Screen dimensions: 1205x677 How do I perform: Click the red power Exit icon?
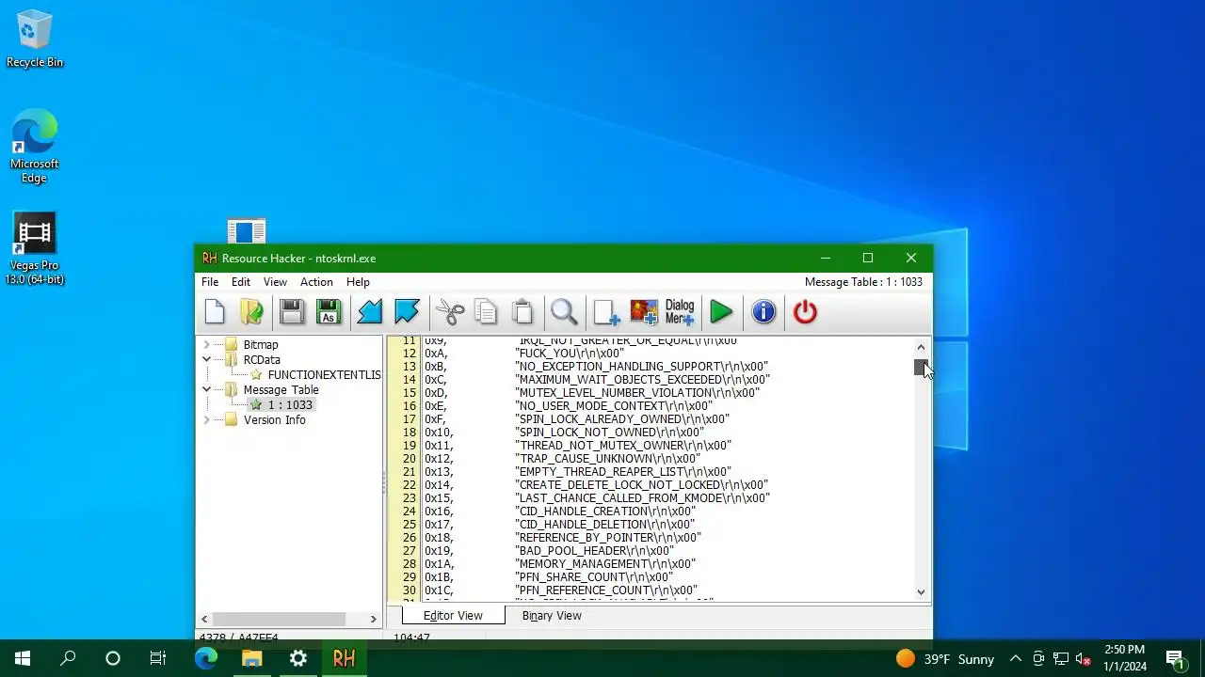(x=805, y=312)
